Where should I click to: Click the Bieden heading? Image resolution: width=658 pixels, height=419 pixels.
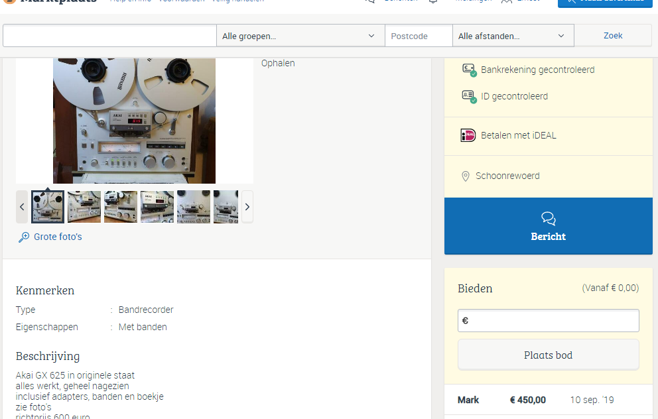point(475,288)
